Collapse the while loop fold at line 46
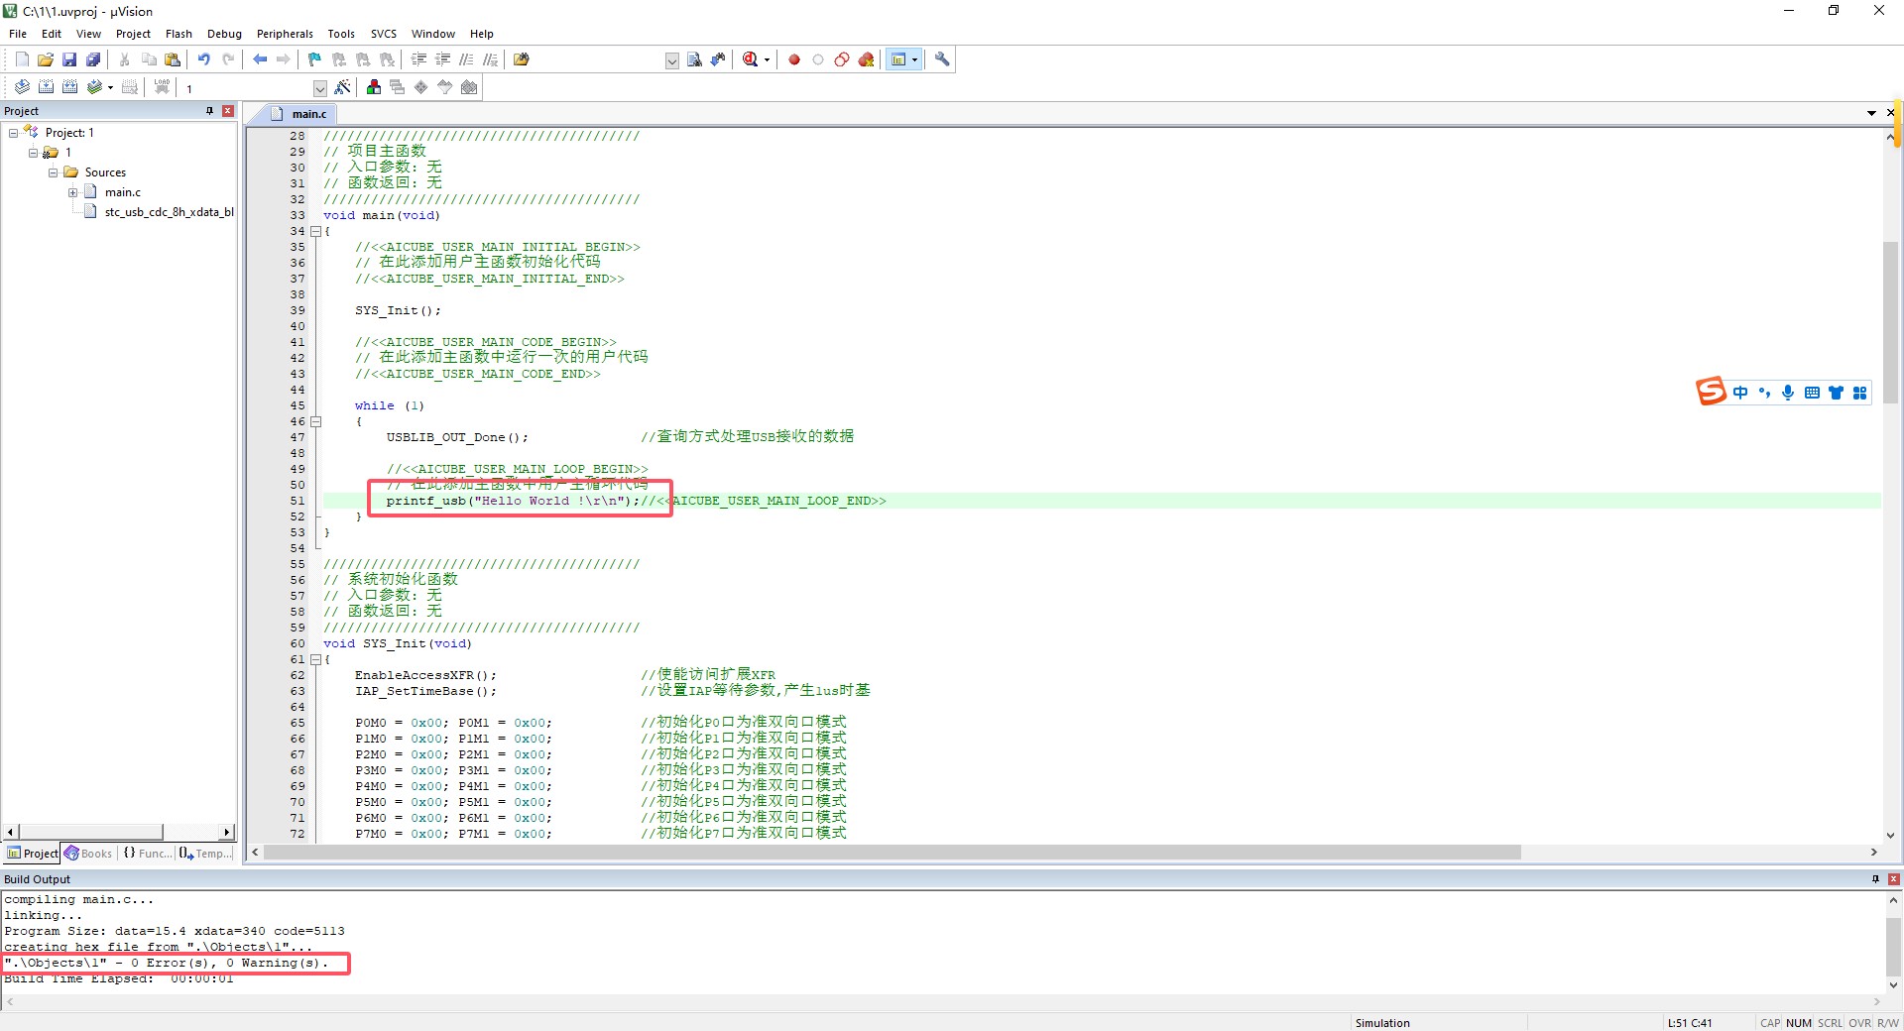The width and height of the screenshot is (1904, 1031). tap(316, 421)
